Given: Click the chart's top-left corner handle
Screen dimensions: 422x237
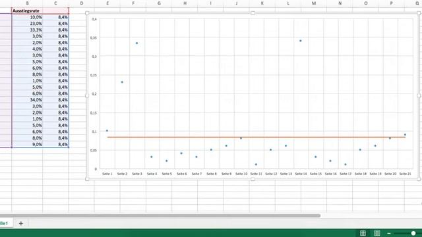Looking at the screenshot, I should pos(87,13).
